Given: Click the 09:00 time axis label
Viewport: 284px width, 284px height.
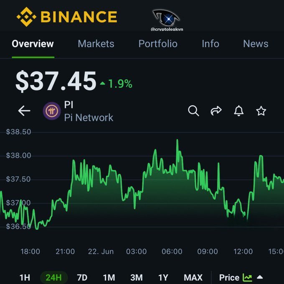Looking at the screenshot, I should 208,251.
